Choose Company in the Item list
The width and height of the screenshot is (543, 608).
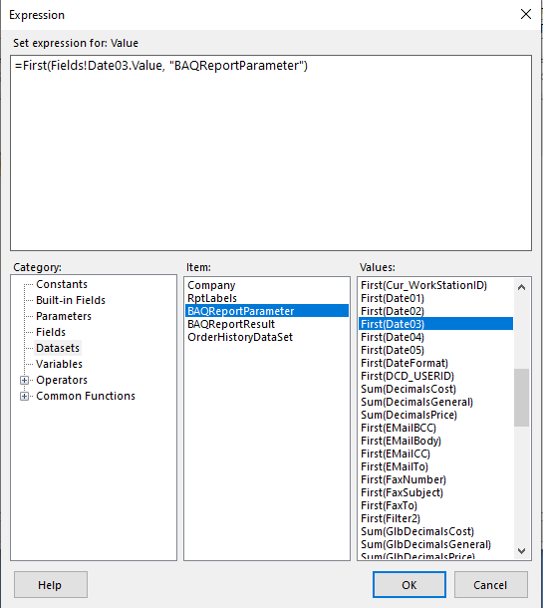tap(266, 285)
